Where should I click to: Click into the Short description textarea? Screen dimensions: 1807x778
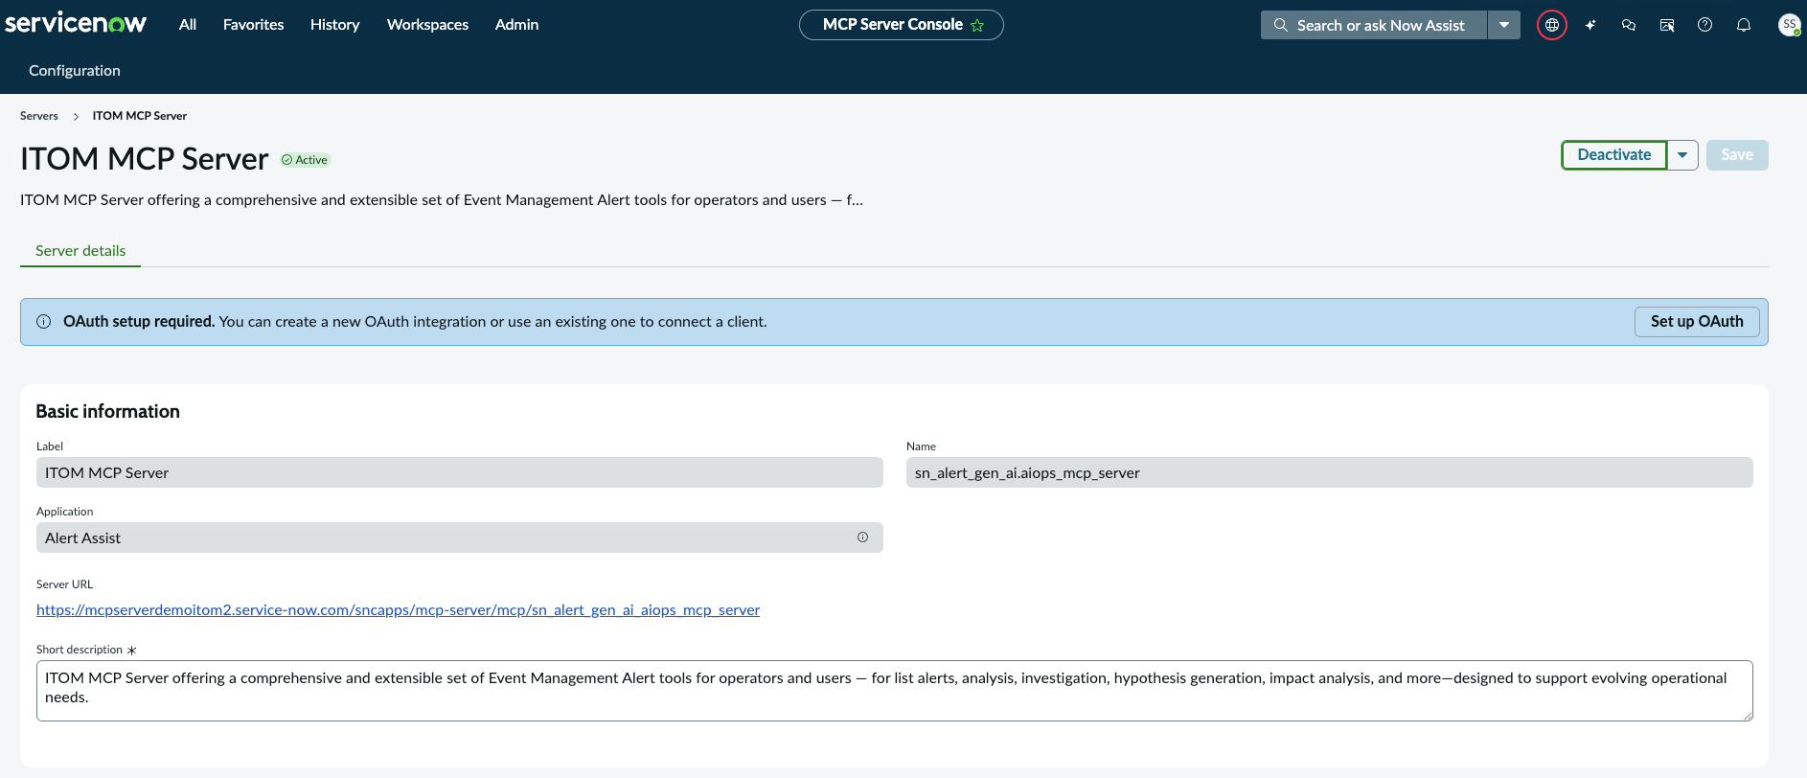[895, 691]
